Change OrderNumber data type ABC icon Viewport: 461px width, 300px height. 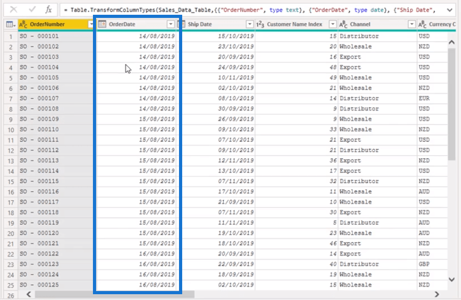tap(23, 24)
